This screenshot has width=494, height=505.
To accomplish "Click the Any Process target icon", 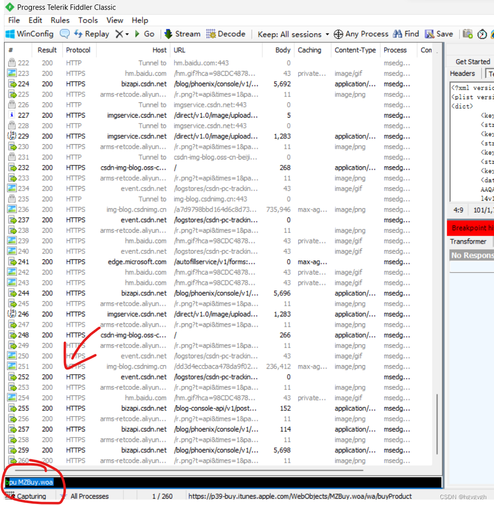I will (x=338, y=34).
